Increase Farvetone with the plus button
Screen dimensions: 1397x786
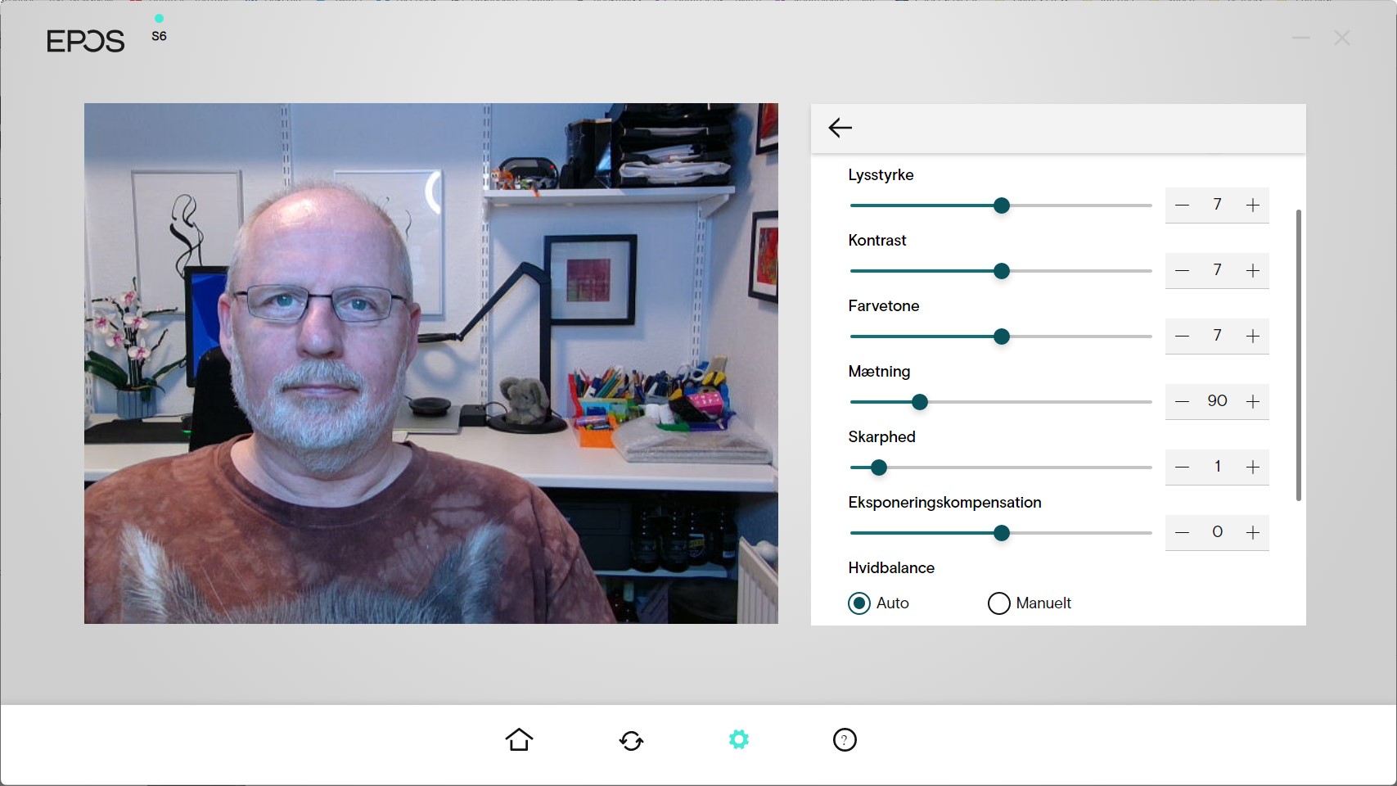click(x=1253, y=337)
